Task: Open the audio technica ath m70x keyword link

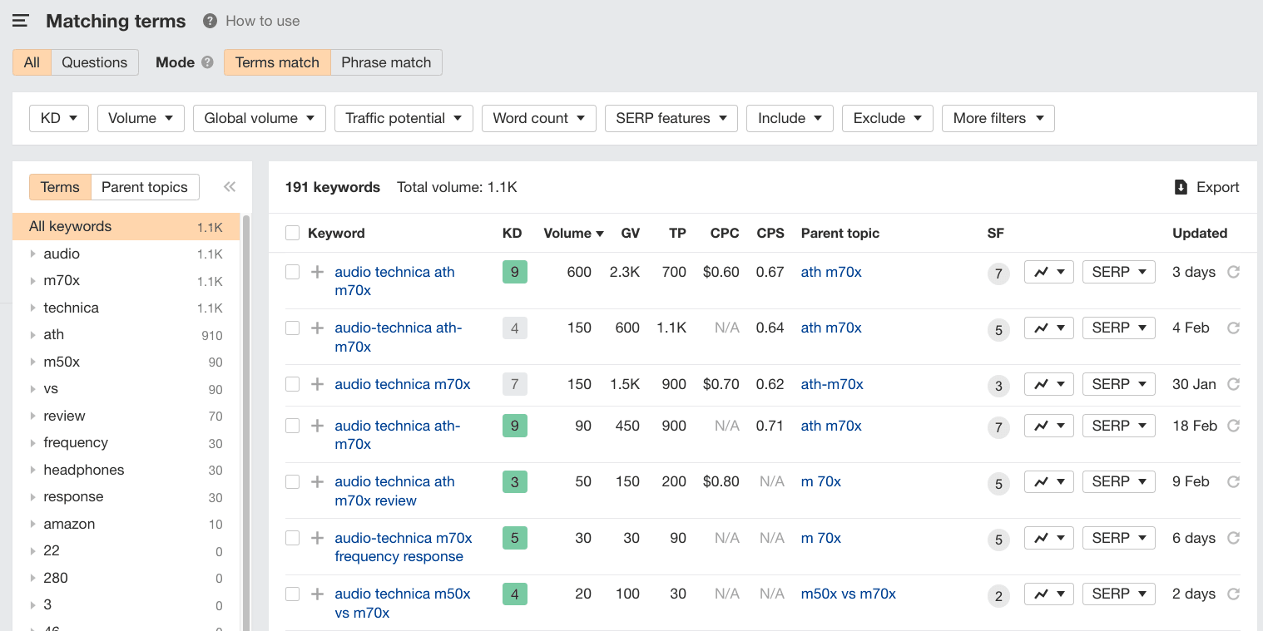Action: pos(394,281)
